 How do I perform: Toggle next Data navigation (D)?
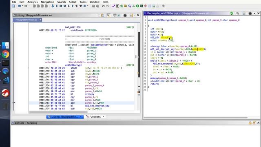(61, 6)
